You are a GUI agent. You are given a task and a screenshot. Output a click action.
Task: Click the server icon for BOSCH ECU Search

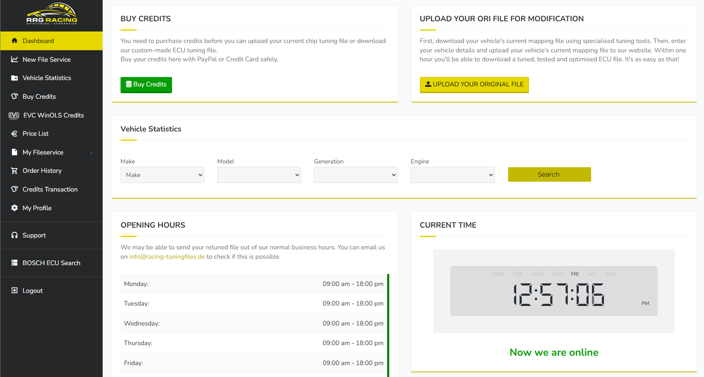(x=14, y=263)
